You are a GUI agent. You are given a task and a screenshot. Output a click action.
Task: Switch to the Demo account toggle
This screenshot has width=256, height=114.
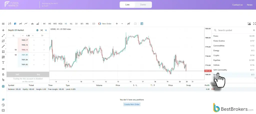pyautogui.click(x=143, y=5)
